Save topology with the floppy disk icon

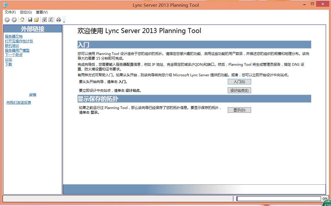click(30, 20)
